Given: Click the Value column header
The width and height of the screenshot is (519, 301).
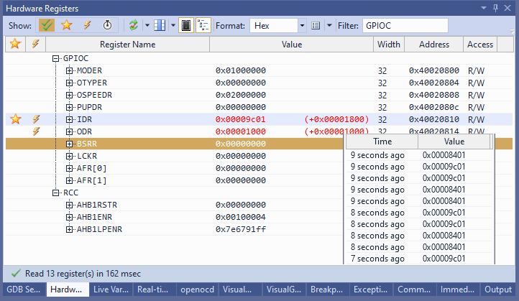Looking at the screenshot, I should 292,45.
